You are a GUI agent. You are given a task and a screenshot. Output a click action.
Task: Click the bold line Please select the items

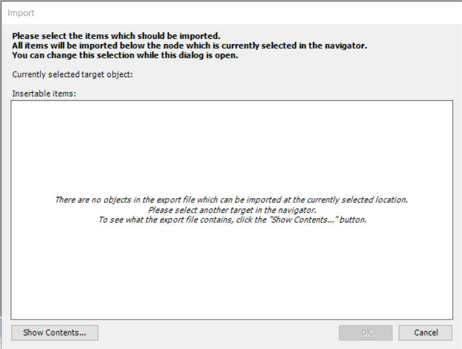click(116, 35)
